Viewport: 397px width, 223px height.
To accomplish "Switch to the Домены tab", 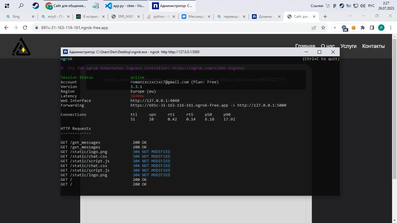I will 267,17.
